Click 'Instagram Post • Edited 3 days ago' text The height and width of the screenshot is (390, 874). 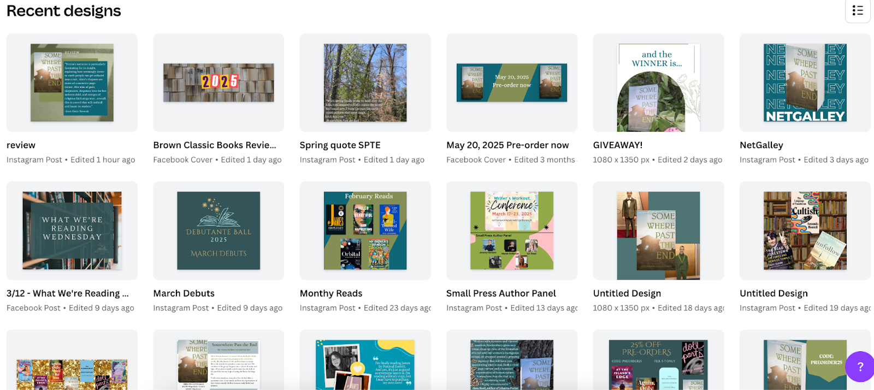(x=804, y=160)
